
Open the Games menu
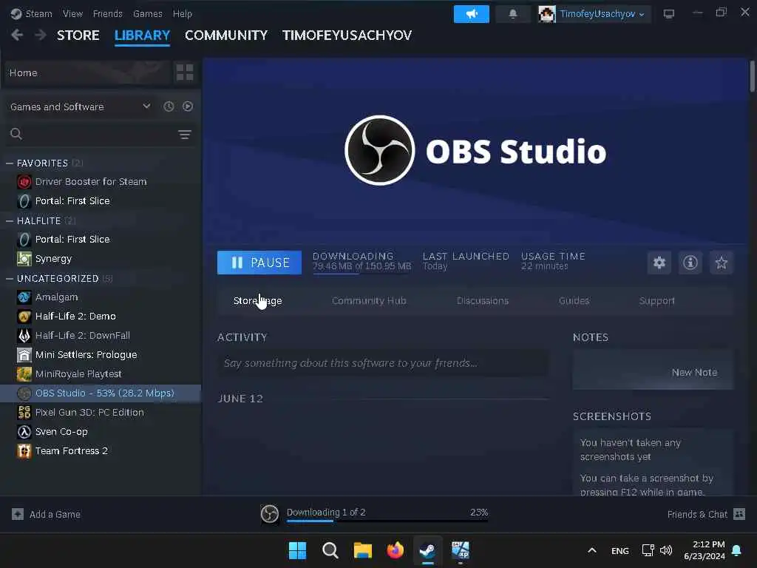pos(148,13)
